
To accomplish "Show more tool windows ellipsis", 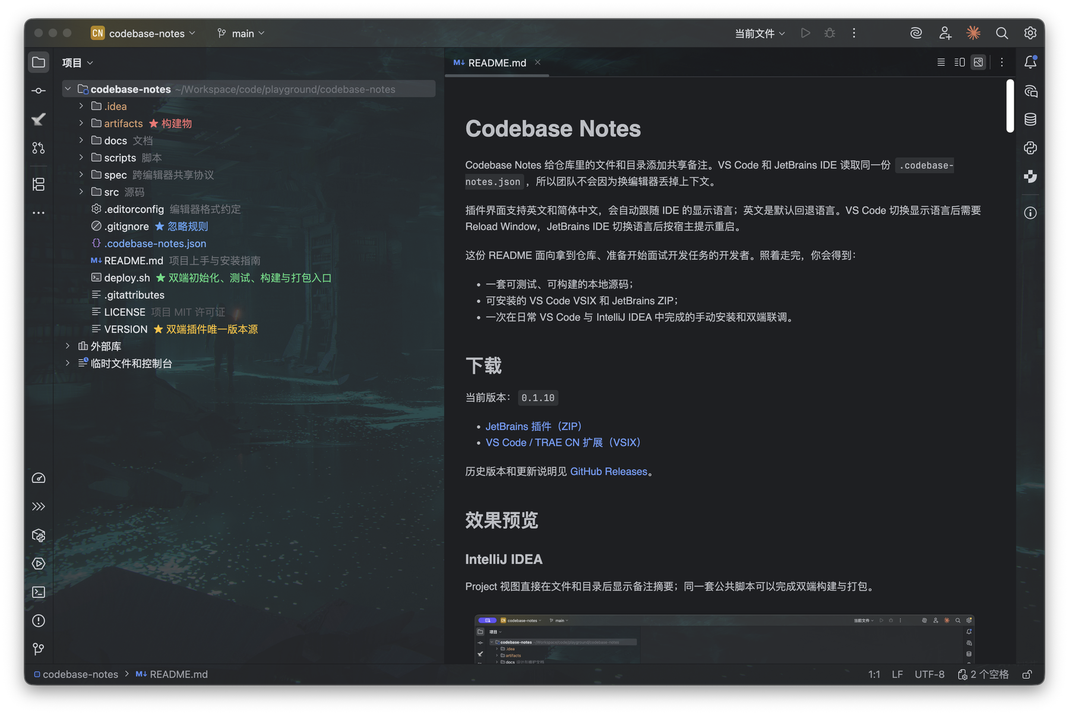I will (39, 213).
